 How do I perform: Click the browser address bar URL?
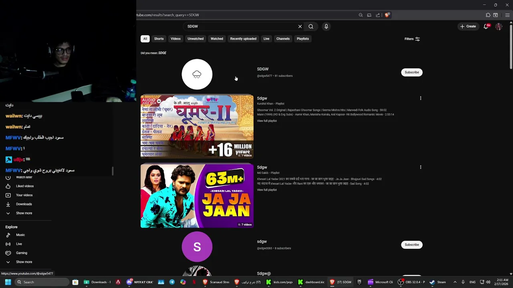(168, 15)
